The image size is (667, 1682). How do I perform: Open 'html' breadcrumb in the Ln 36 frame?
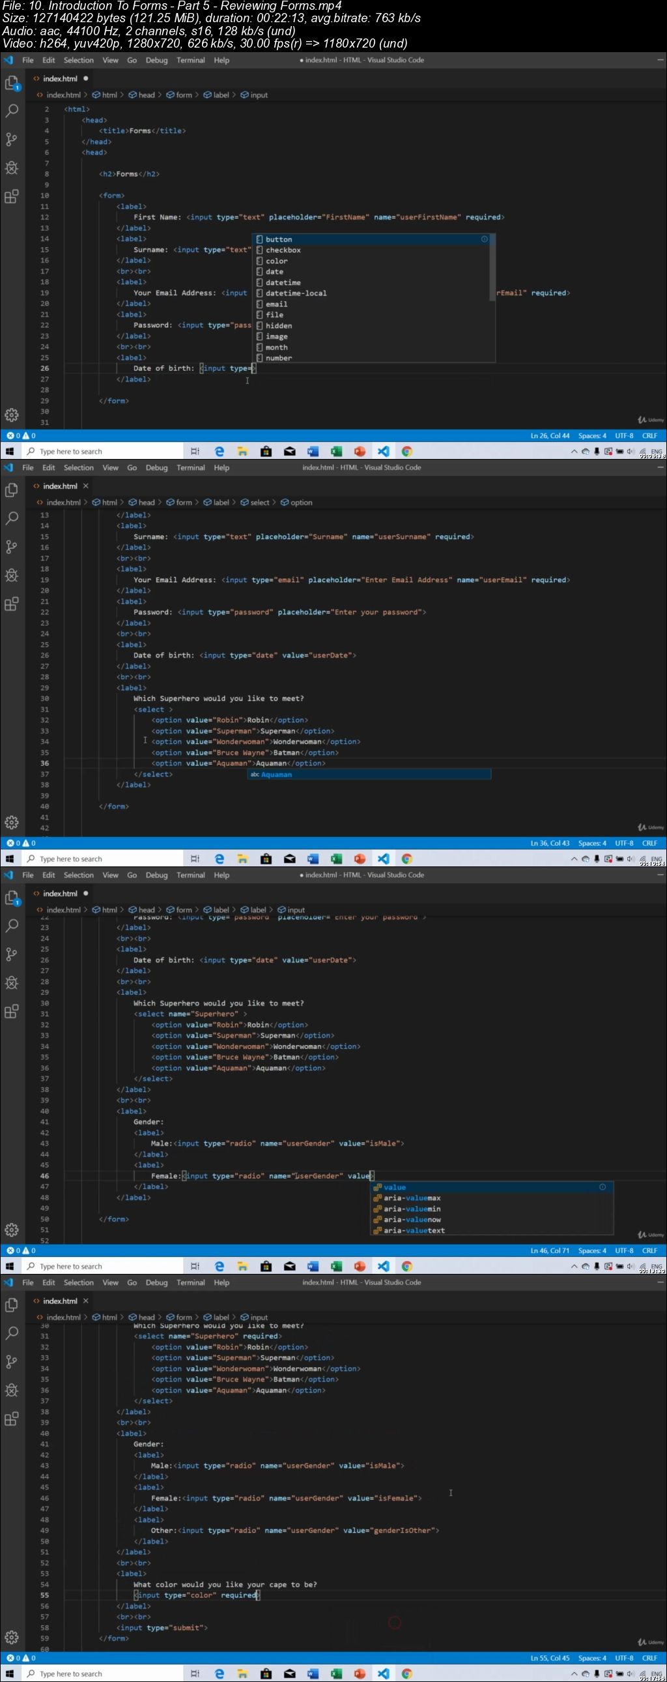pos(104,502)
